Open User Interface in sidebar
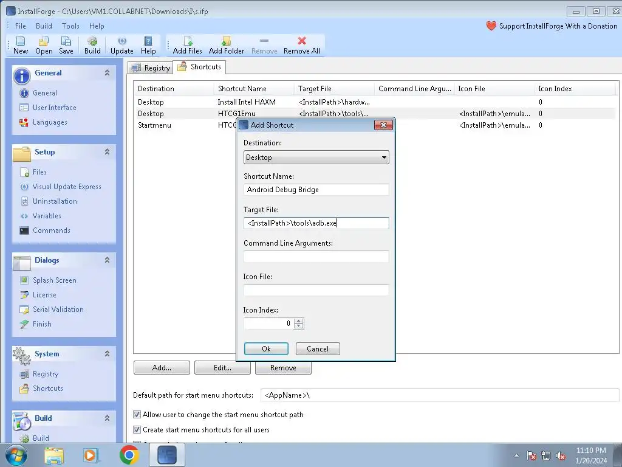622x467 pixels. 54,108
